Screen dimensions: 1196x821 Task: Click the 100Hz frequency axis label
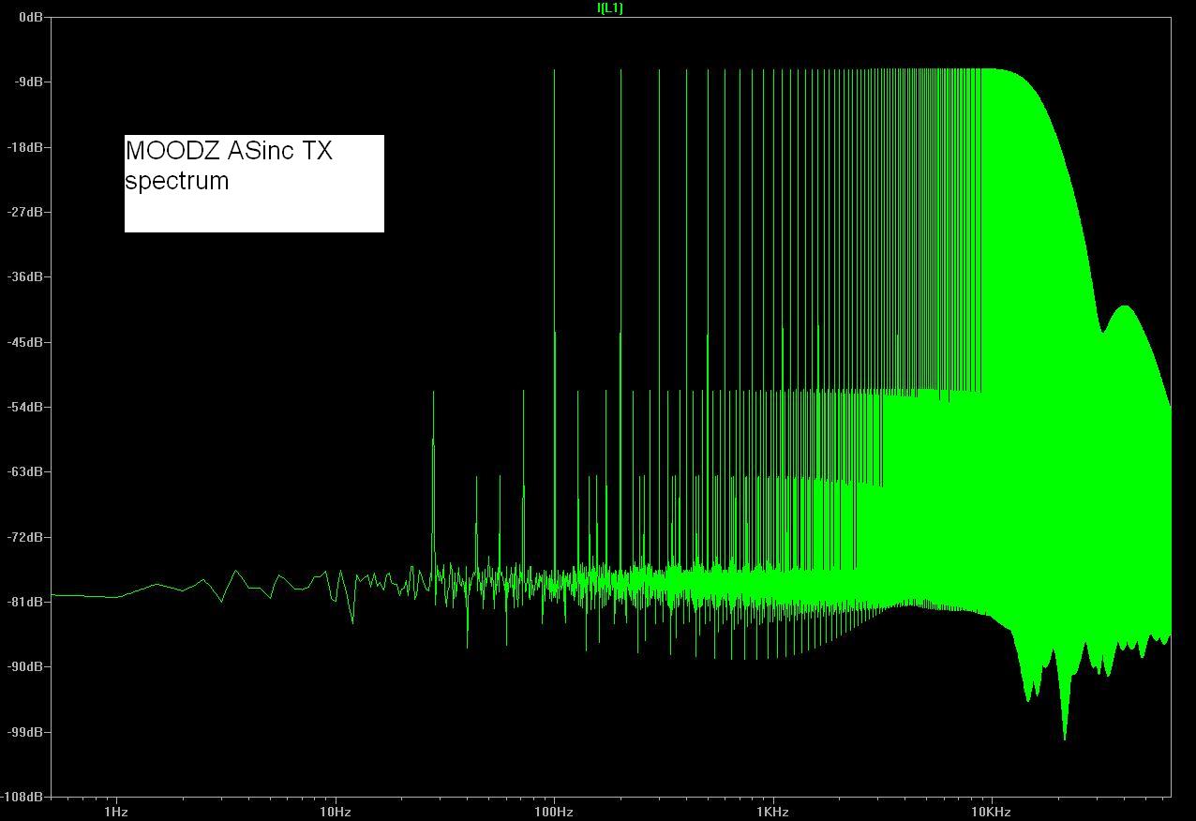click(554, 812)
